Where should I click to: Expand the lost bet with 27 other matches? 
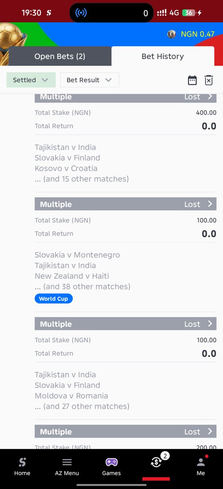(125, 324)
